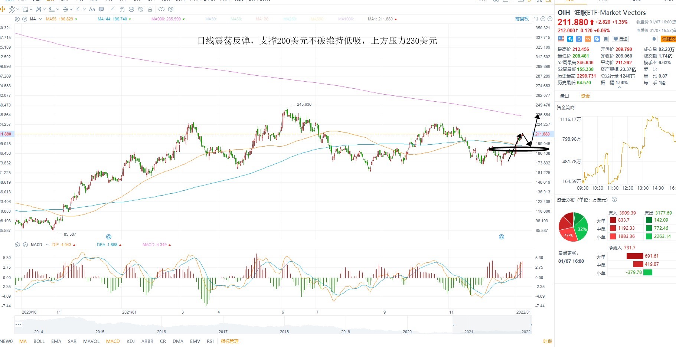Select the text annotation Aa tool
Image resolution: width=676 pixels, height=347 pixels.
tap(92, 9)
